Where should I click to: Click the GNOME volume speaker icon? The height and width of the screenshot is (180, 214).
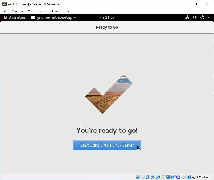[x=195, y=17]
